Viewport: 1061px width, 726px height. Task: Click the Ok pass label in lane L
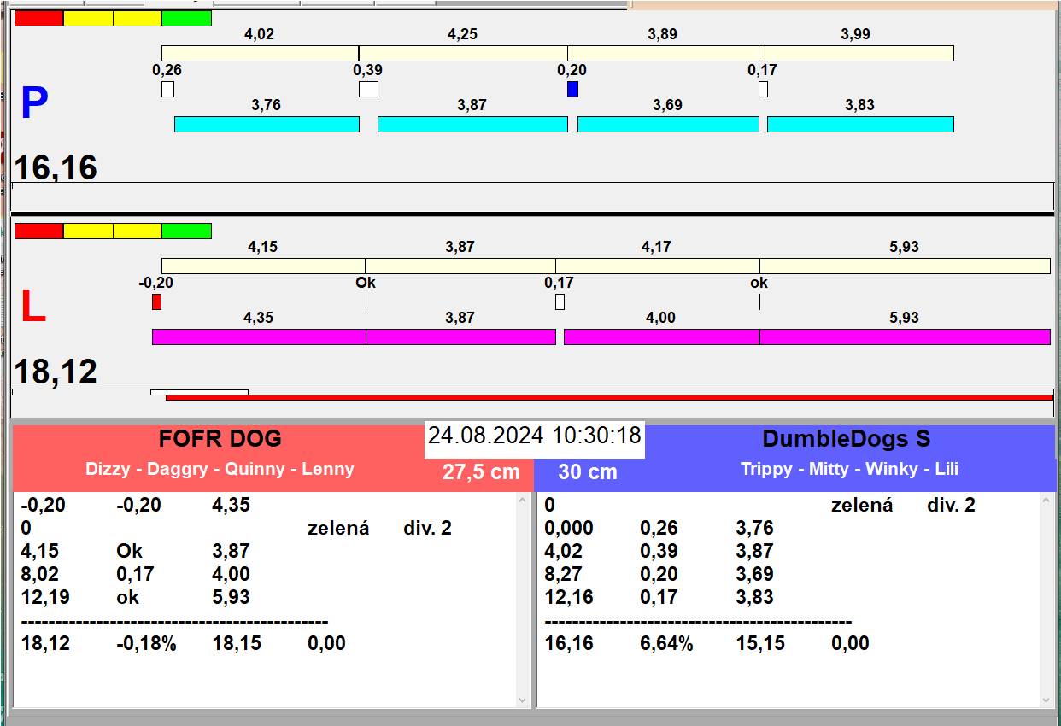coord(366,283)
